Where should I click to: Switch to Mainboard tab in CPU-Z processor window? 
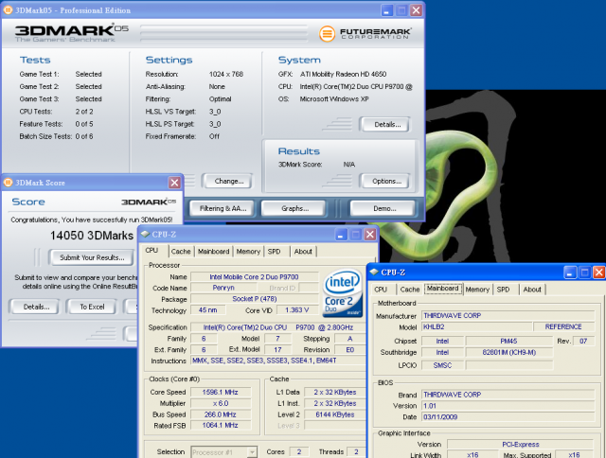click(x=213, y=252)
